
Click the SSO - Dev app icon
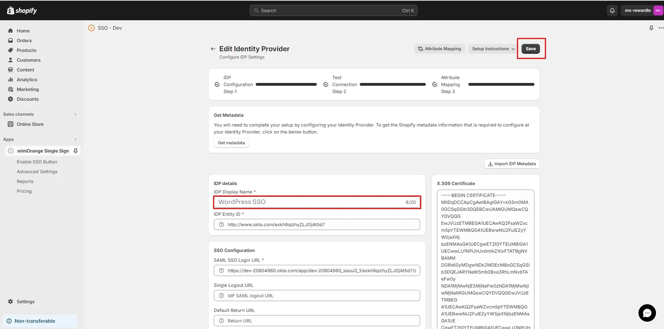pyautogui.click(x=92, y=28)
